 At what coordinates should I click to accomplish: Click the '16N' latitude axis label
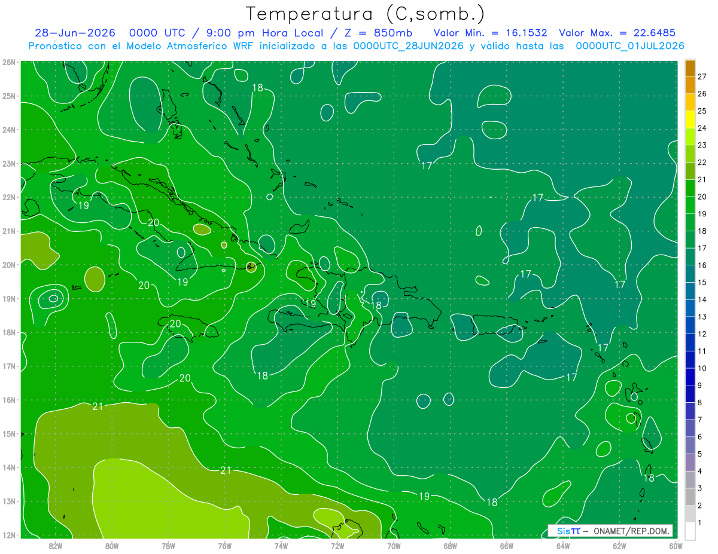coord(8,400)
